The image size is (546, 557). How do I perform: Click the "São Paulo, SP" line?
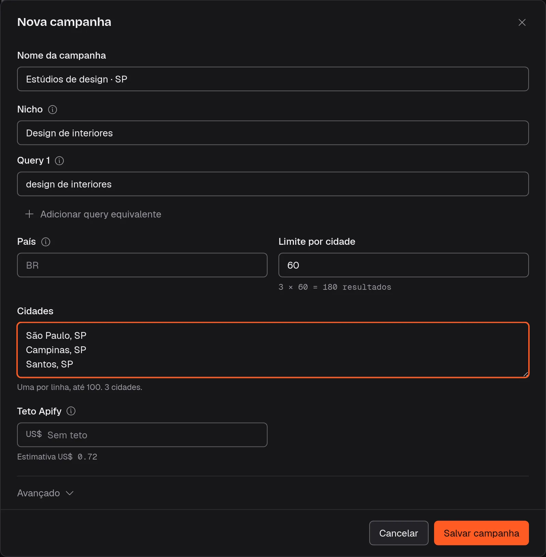point(56,335)
